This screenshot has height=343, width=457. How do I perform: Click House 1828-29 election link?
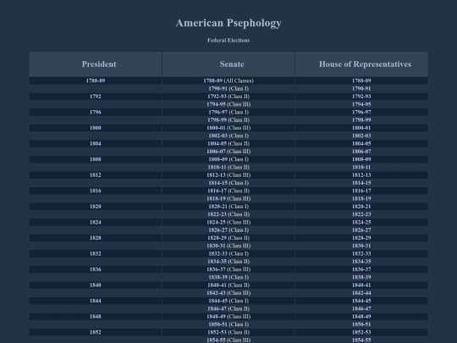(361, 238)
